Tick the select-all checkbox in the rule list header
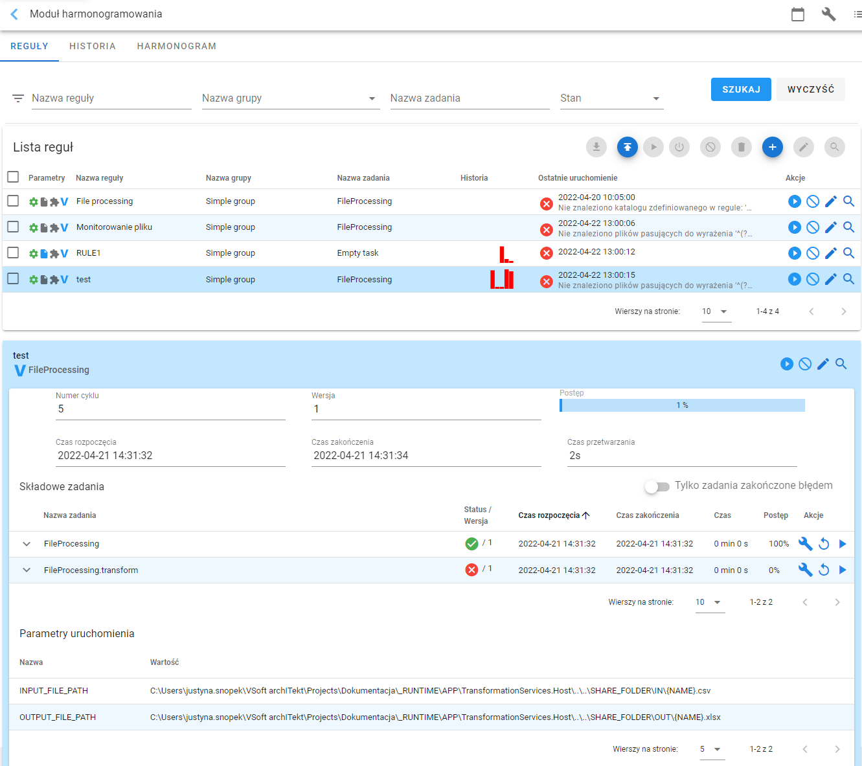Viewport: 862px width, 766px height. (13, 177)
